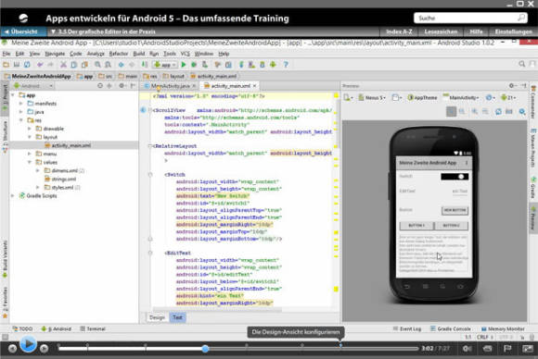The height and width of the screenshot is (359, 538).
Task: Open the Event Log tool window
Action: click(407, 328)
